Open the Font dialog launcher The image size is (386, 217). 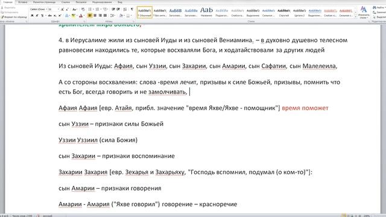[84, 22]
